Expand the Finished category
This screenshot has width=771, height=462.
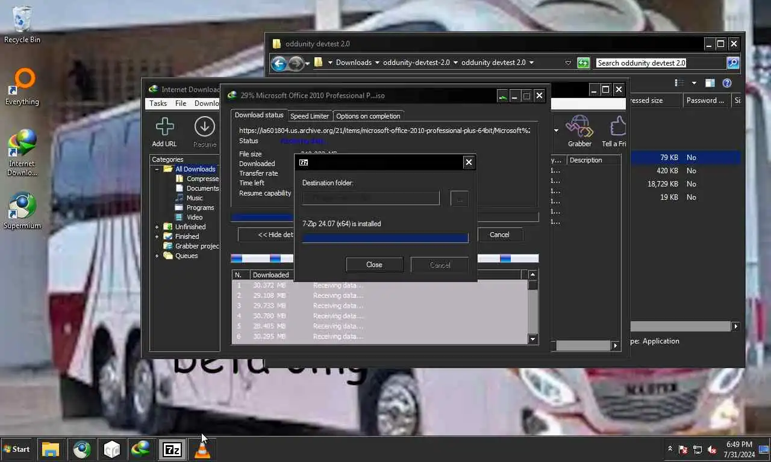(x=157, y=236)
